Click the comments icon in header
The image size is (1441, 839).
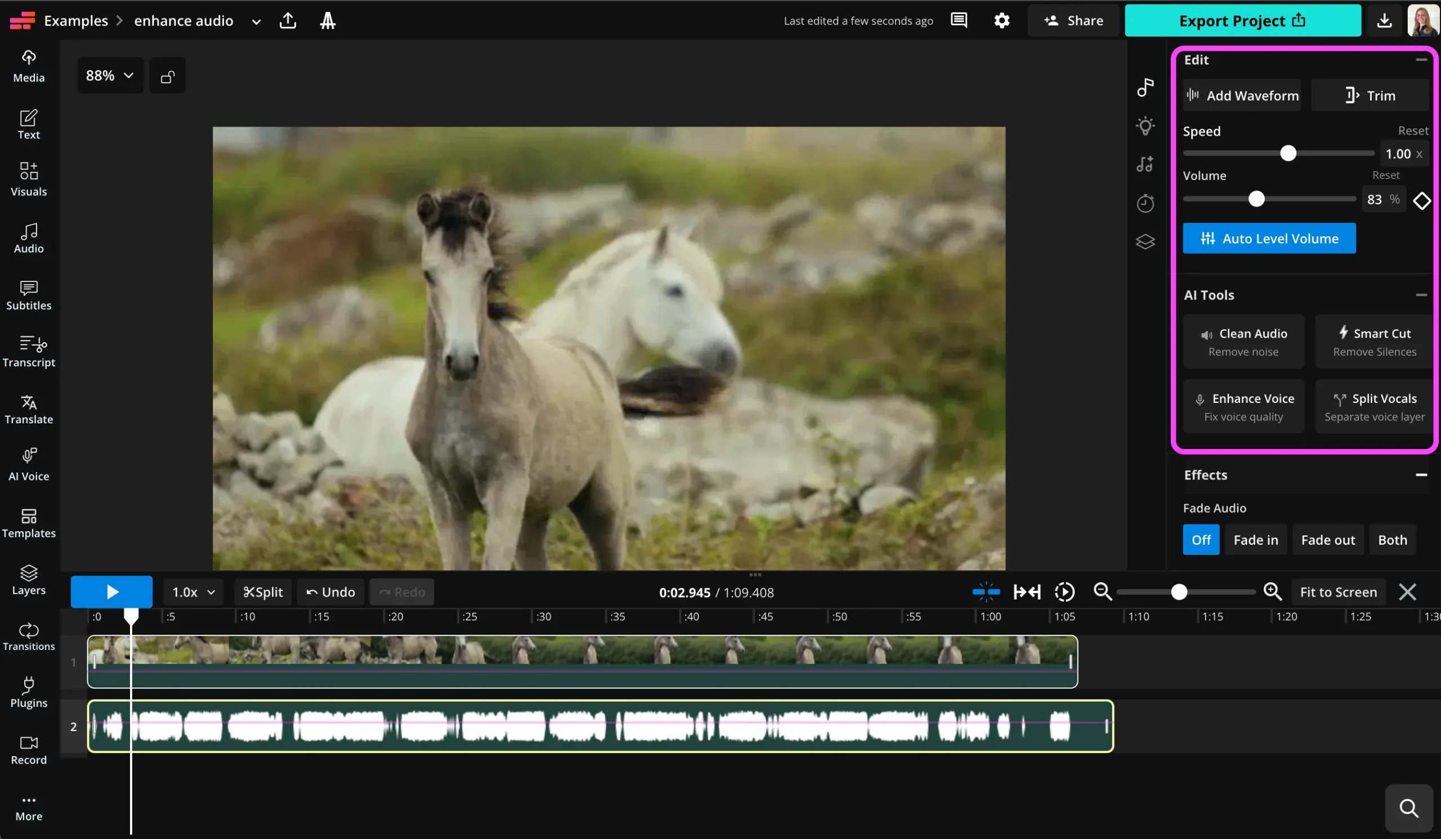pyautogui.click(x=959, y=21)
